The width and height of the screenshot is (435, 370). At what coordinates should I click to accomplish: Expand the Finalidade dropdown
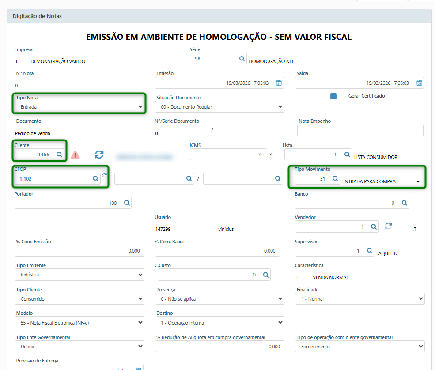359,299
